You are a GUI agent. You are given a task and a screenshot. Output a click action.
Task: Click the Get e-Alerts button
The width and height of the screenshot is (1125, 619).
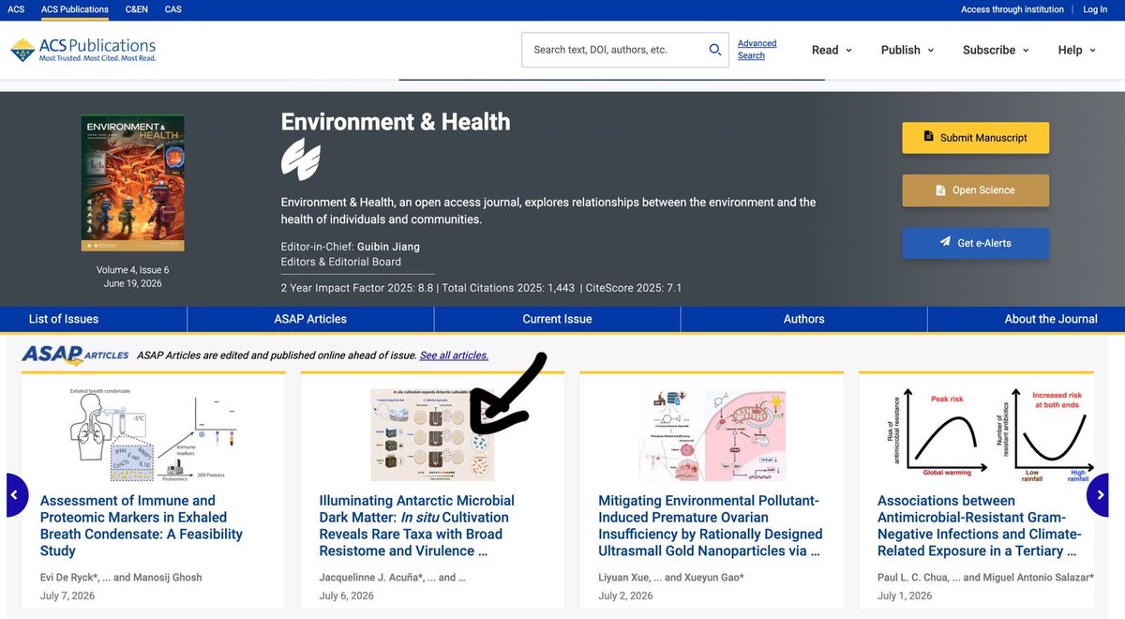point(975,243)
